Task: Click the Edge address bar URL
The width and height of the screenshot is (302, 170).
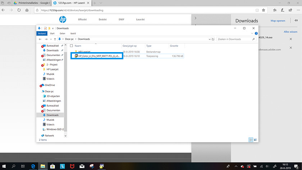Action: click(72, 10)
